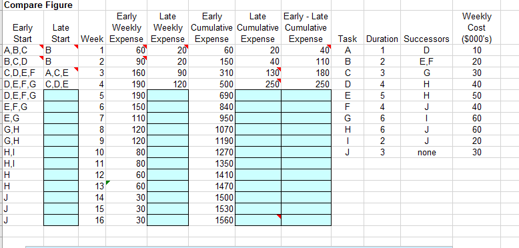This screenshot has height=248, width=519.
Task: Select week number 16 cell
Action: 92,220
